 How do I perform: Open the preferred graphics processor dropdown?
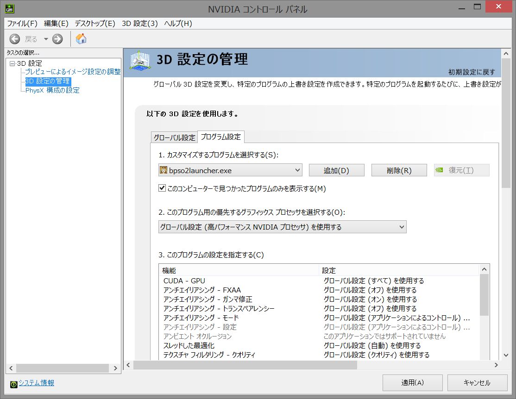pos(283,227)
